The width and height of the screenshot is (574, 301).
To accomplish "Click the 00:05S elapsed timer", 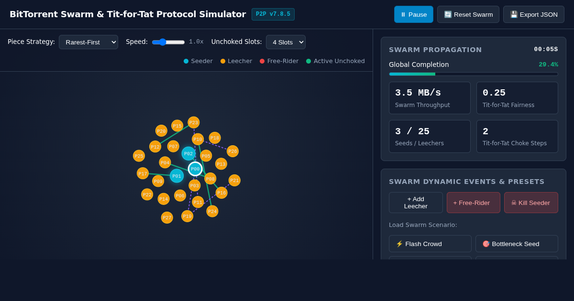I will click(546, 49).
